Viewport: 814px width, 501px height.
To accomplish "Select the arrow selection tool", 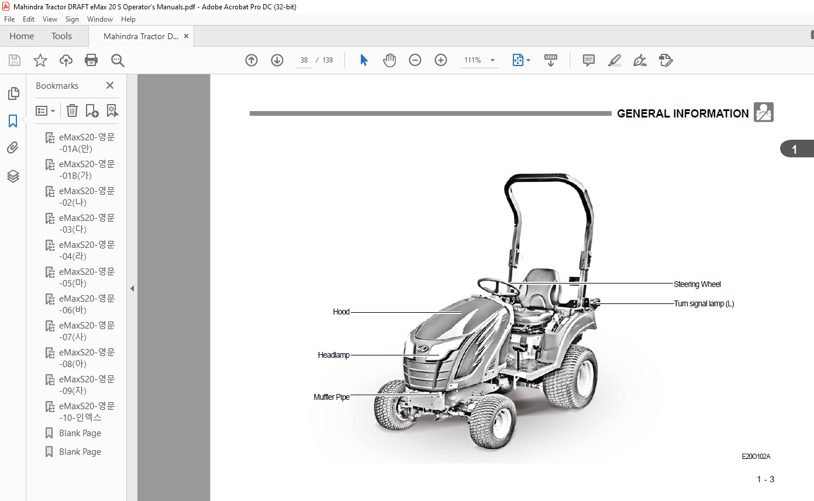I will 364,60.
